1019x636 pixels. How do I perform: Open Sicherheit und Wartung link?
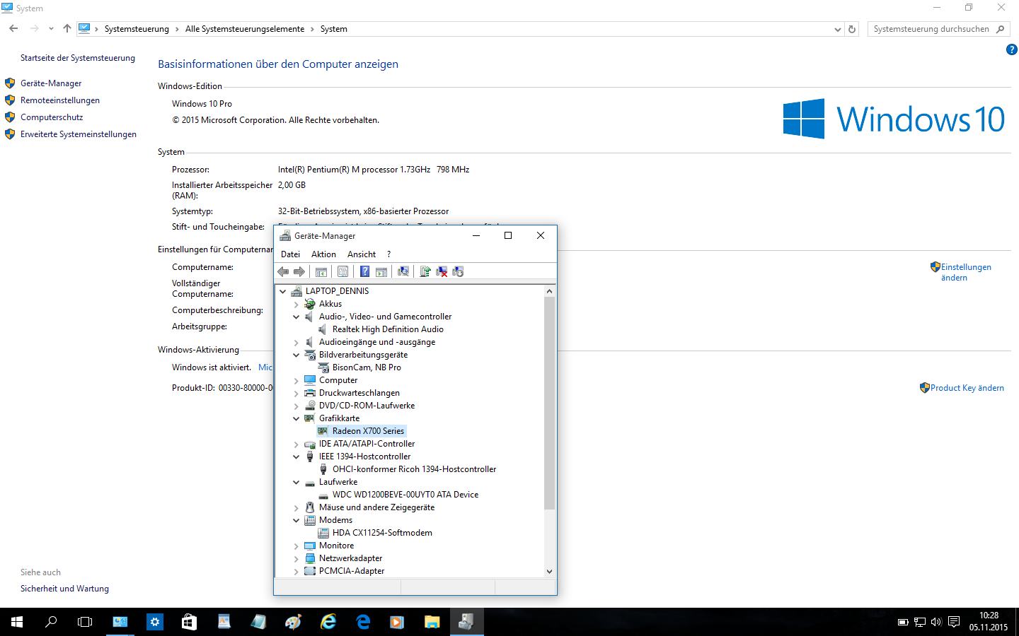(x=64, y=589)
